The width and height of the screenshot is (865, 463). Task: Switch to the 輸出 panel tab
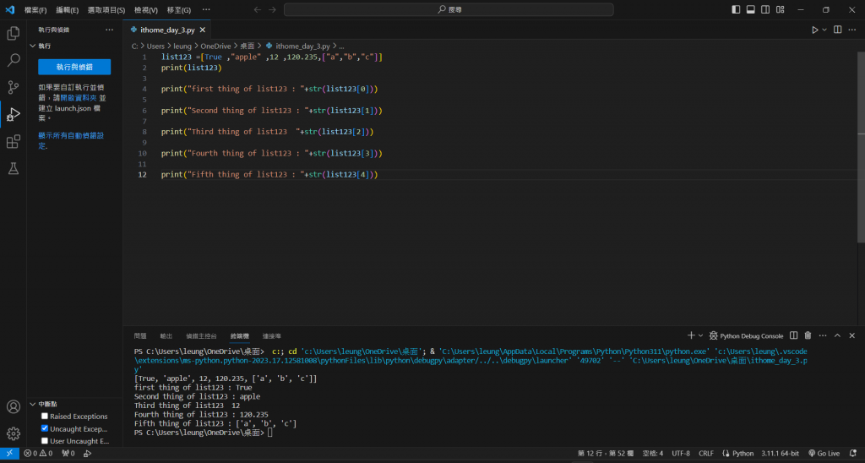[166, 335]
